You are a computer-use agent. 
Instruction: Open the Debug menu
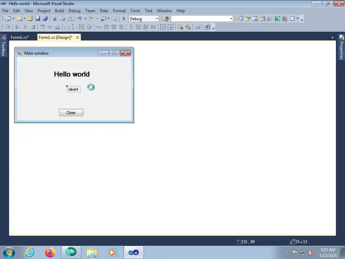[74, 10]
